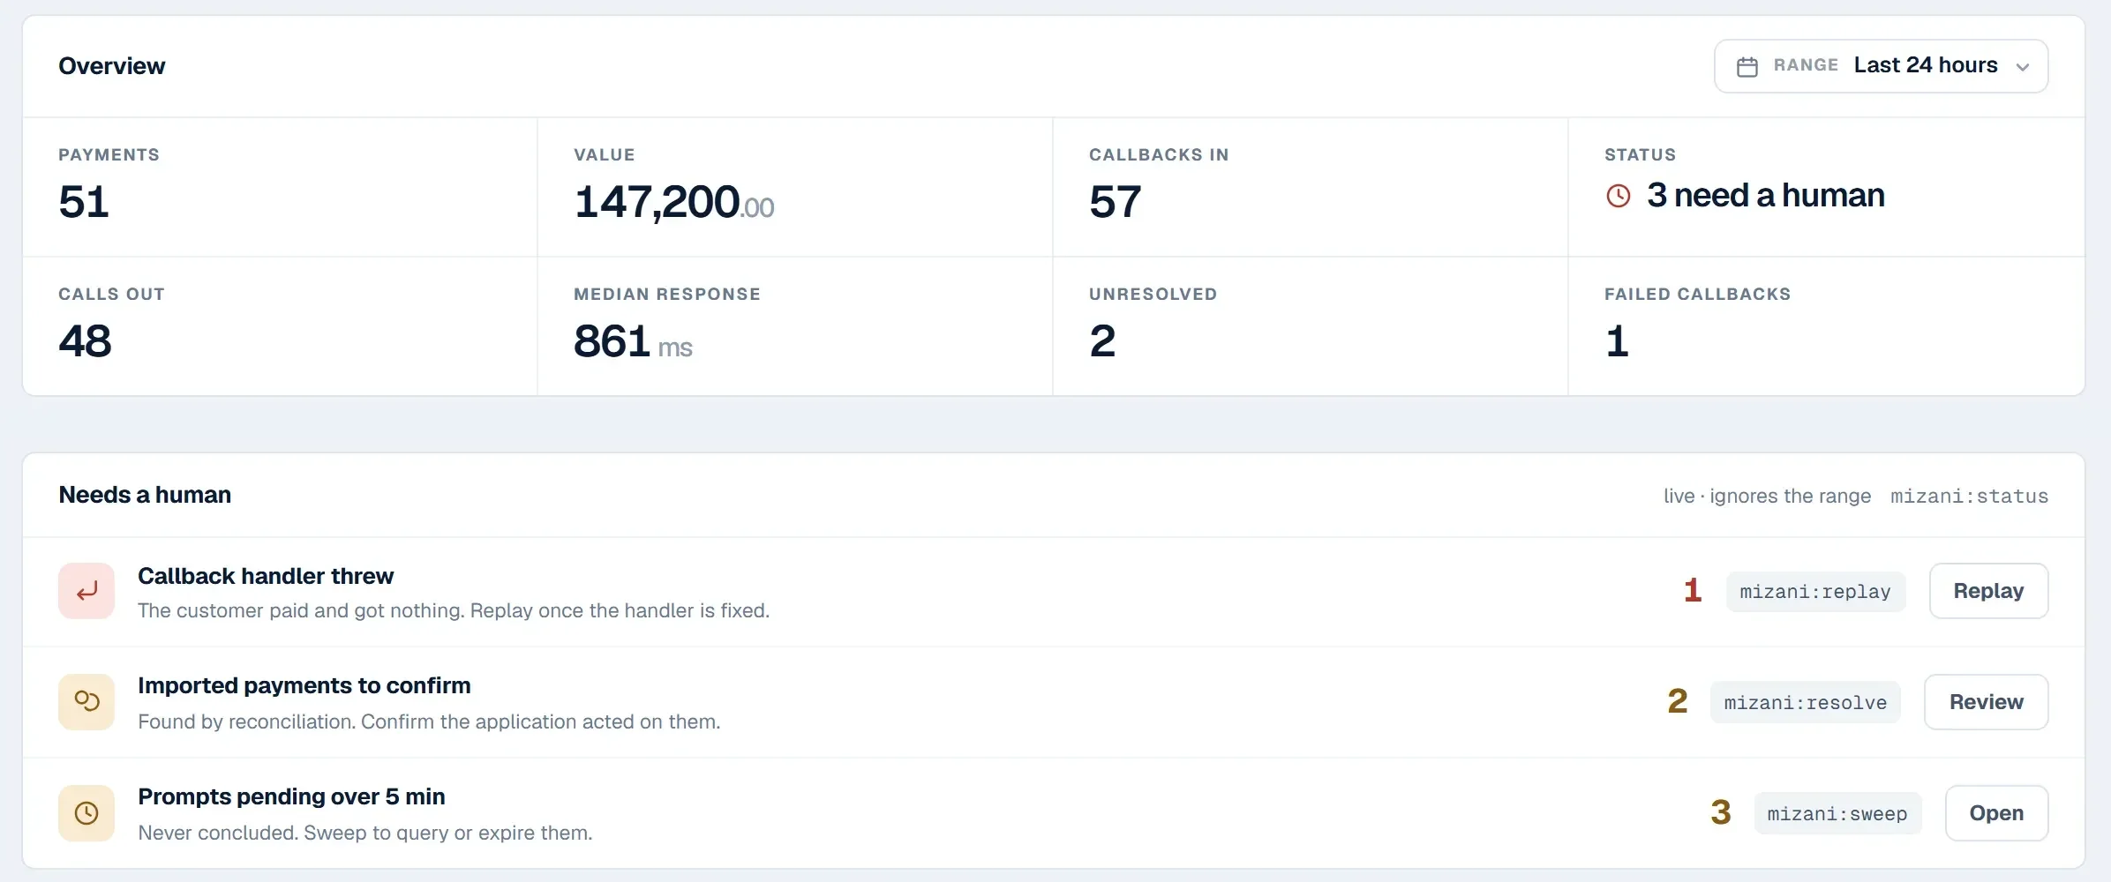This screenshot has height=882, width=2111.
Task: Expand the range chevron arrow
Action: (x=2023, y=67)
